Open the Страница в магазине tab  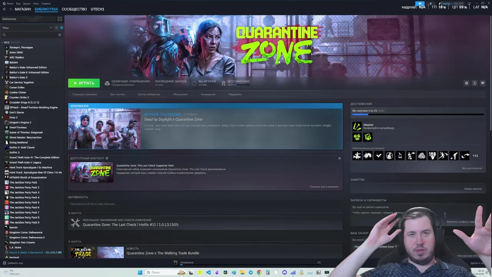click(85, 94)
